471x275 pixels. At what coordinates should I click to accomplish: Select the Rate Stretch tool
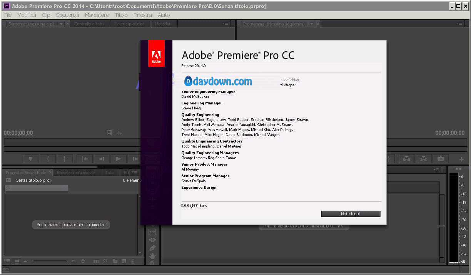(152, 231)
